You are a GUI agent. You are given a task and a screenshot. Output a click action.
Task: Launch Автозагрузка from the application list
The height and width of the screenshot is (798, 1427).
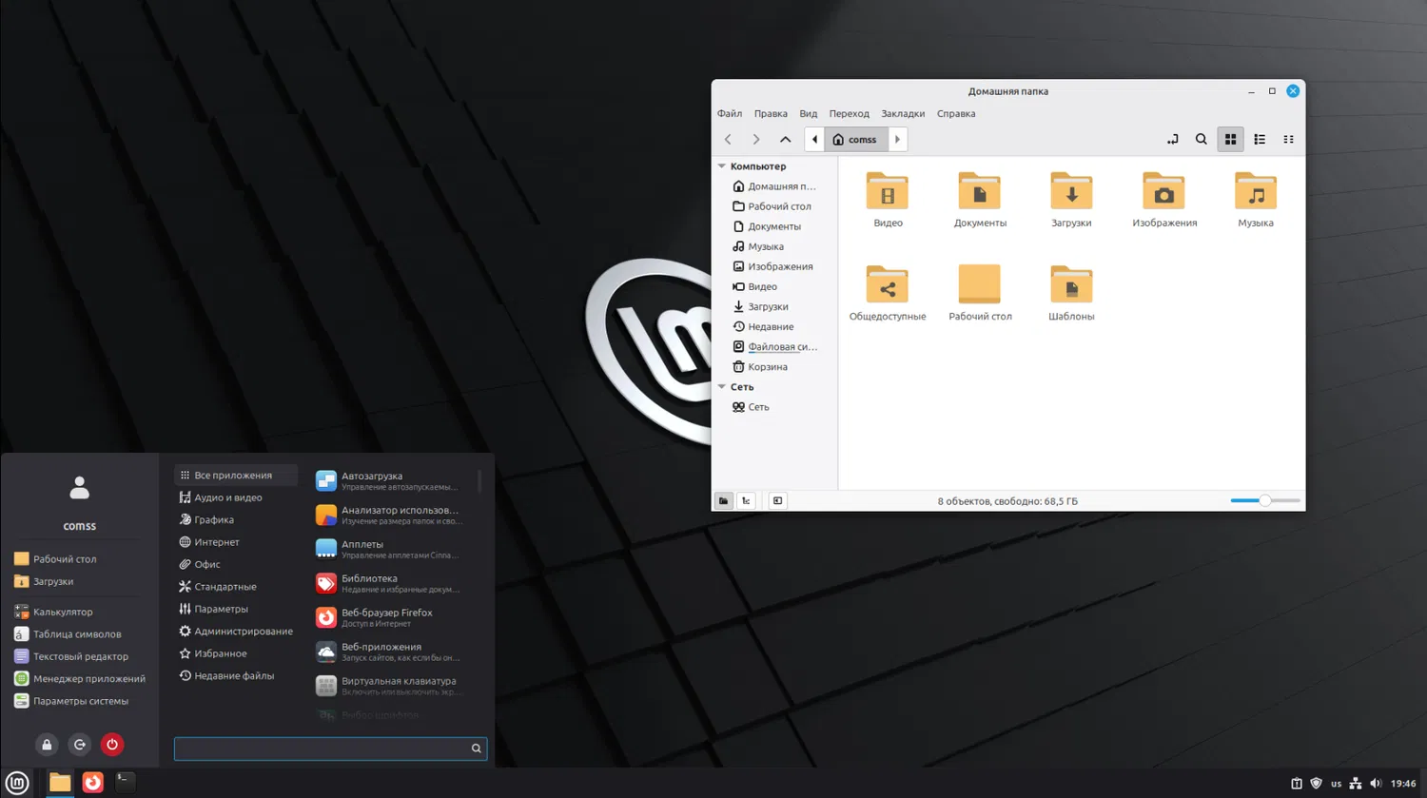click(x=392, y=481)
